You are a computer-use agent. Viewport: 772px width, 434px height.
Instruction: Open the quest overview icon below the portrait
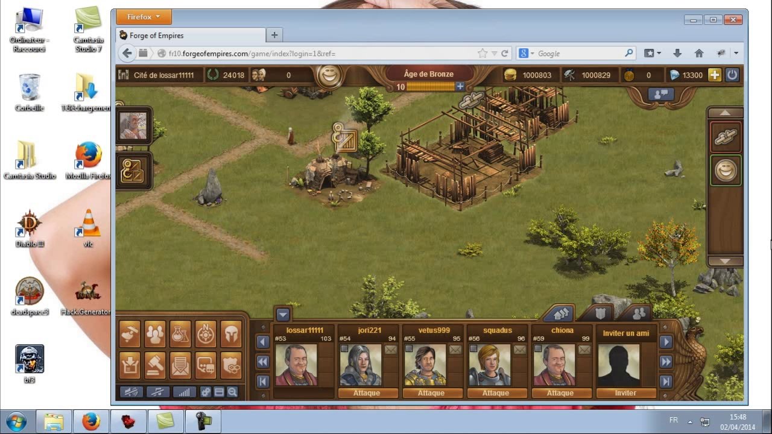(x=132, y=171)
